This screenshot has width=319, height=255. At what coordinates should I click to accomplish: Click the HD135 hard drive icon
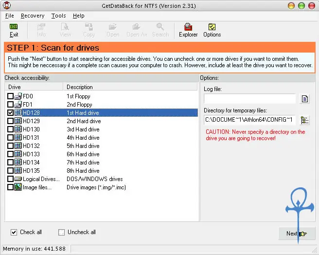(18, 170)
